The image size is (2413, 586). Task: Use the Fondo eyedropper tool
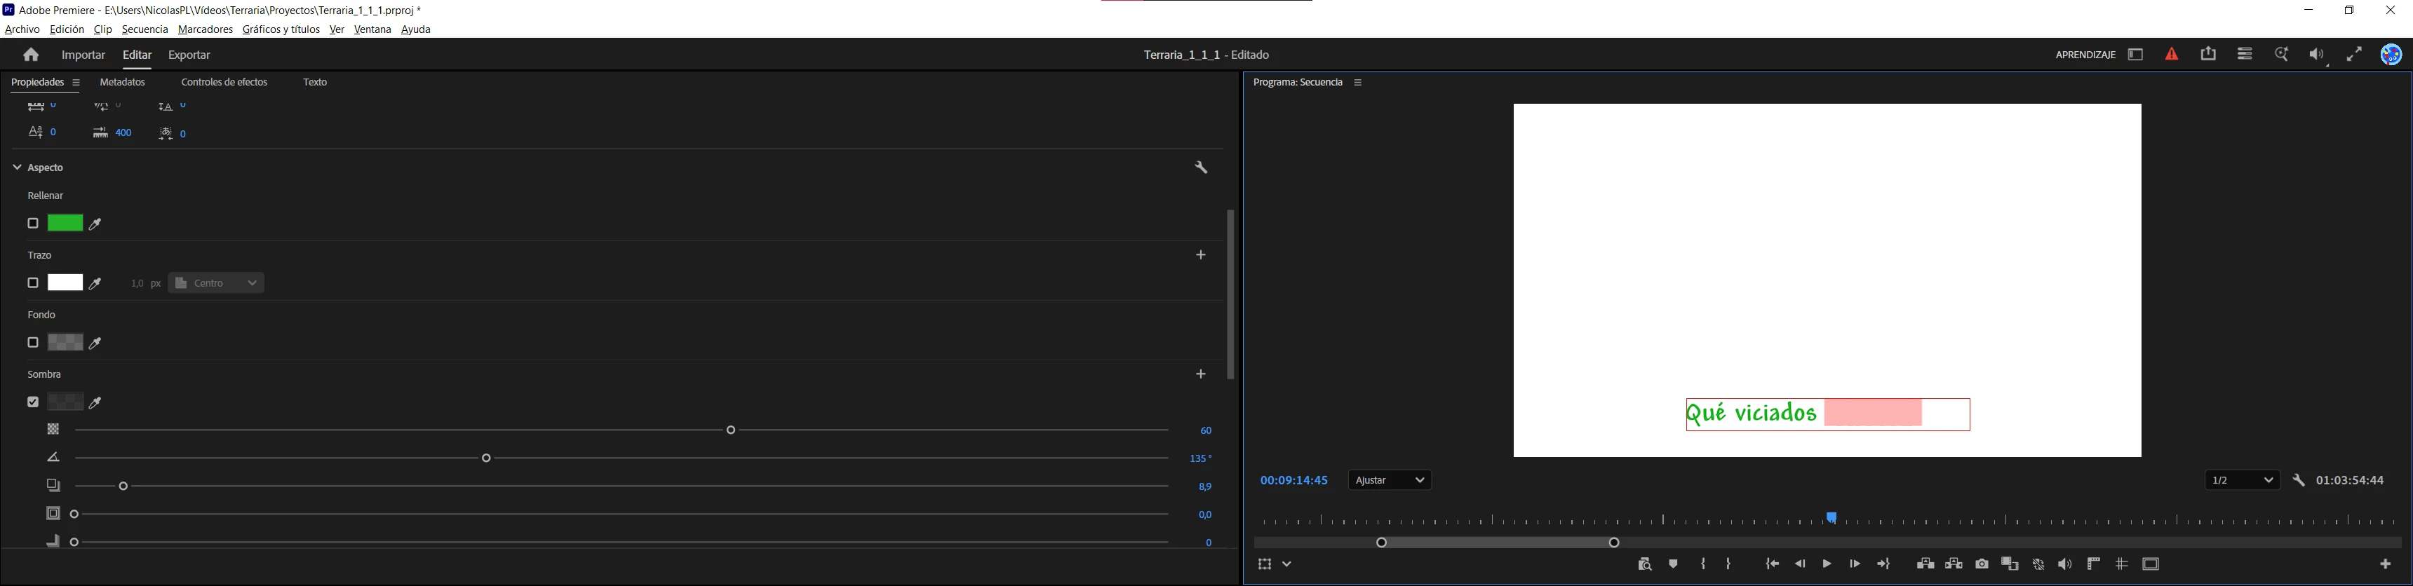(95, 343)
